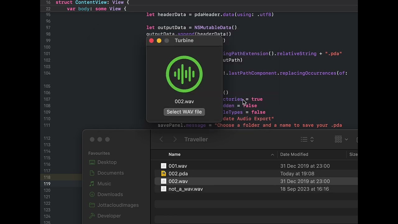Click the '18 Sep 2023 at 16:16' date cell

(304, 189)
